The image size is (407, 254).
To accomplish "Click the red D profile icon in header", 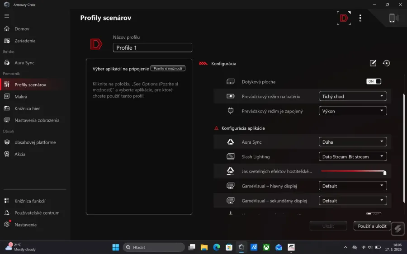I will click(x=344, y=18).
